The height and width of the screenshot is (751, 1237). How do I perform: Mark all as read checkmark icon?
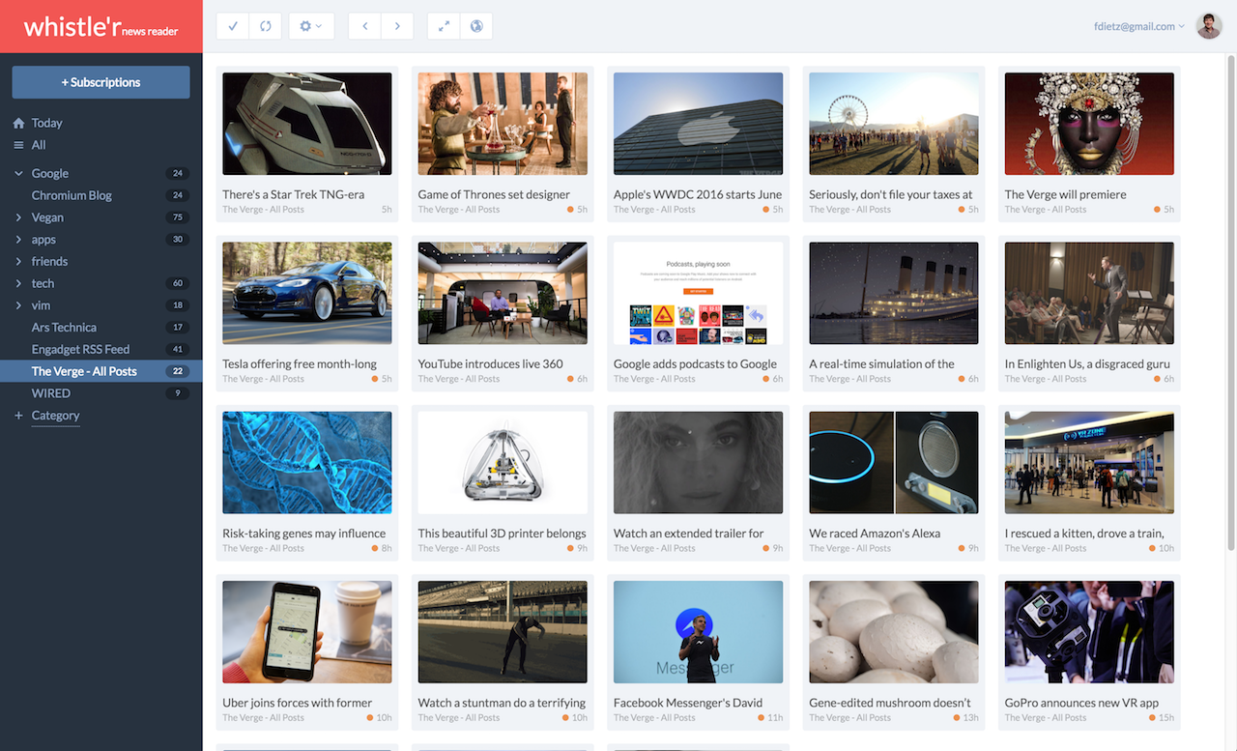click(233, 26)
